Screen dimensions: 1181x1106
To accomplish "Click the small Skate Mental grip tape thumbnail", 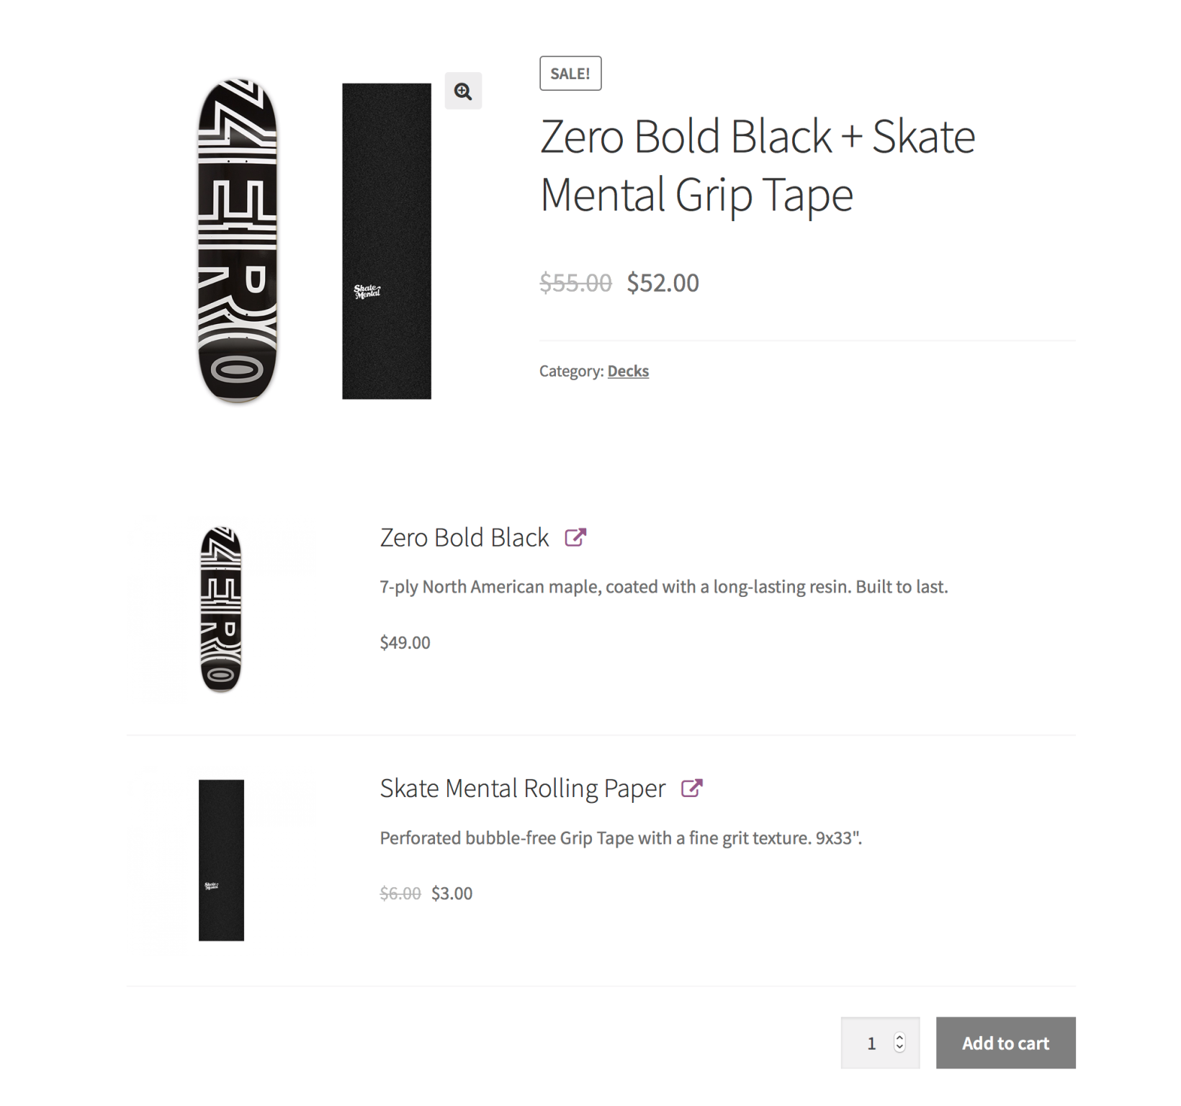I will [x=221, y=860].
